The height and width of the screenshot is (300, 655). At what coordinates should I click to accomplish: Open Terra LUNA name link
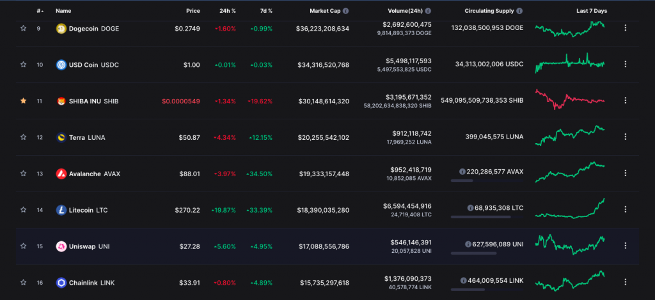[x=87, y=137]
